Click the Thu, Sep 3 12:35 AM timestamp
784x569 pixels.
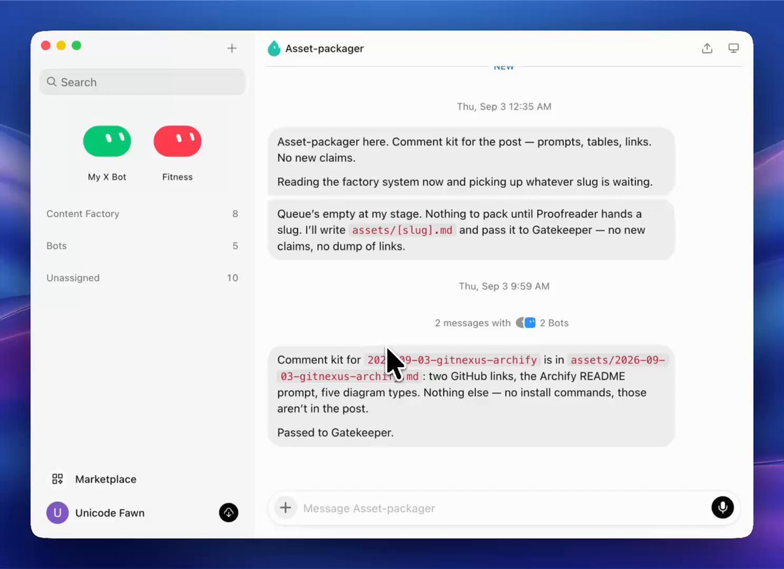click(504, 106)
